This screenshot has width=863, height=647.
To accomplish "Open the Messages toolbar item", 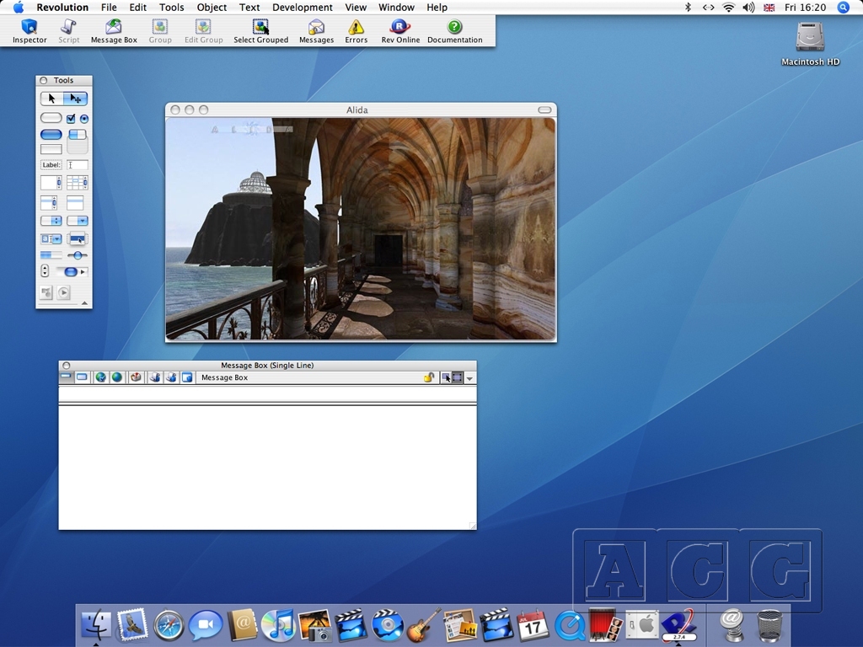I will [317, 31].
